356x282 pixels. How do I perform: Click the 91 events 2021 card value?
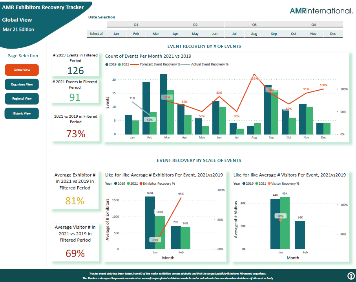coord(75,97)
